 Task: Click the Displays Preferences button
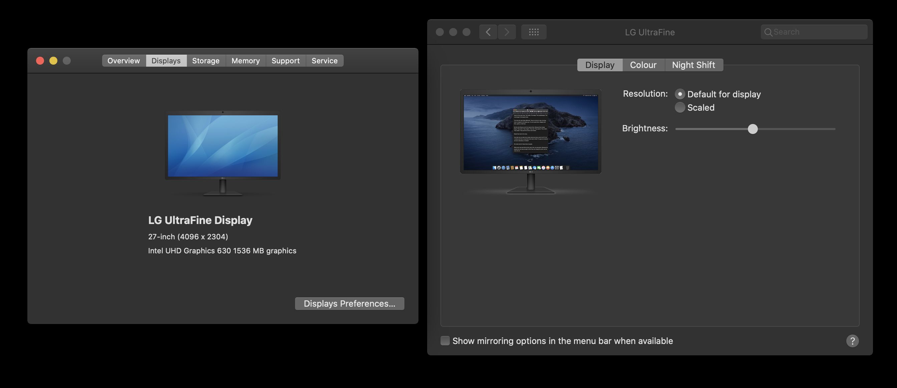point(349,304)
